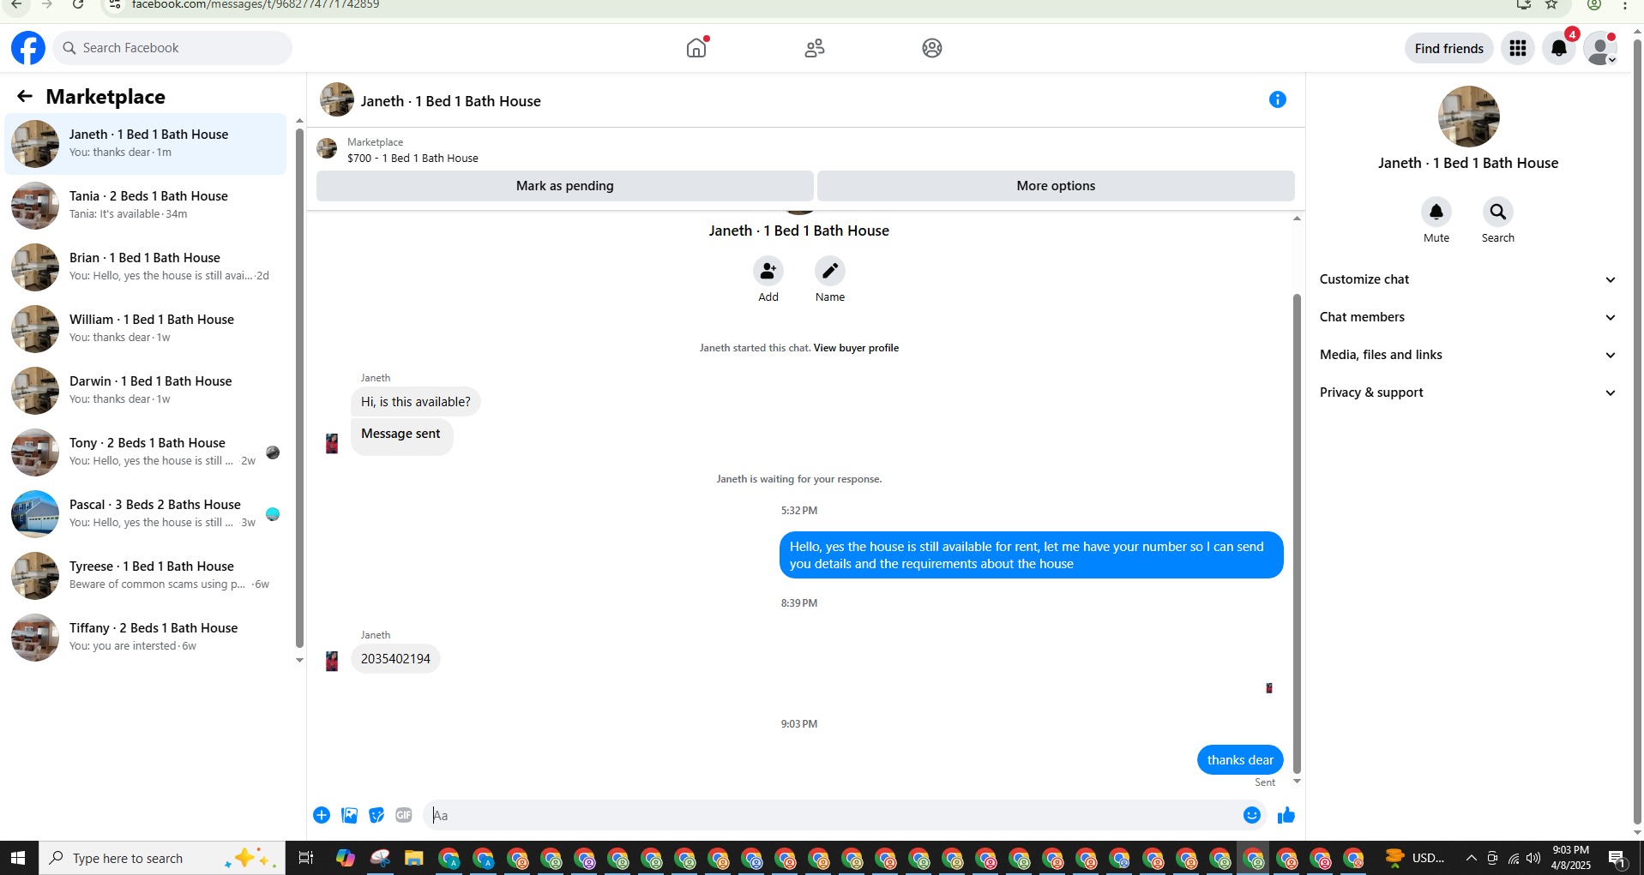Attach a photo file in composer
The width and height of the screenshot is (1644, 875).
tap(349, 815)
